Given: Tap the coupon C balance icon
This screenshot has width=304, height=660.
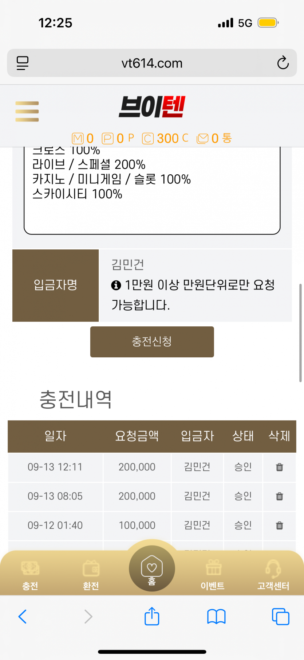Looking at the screenshot, I should click(147, 139).
